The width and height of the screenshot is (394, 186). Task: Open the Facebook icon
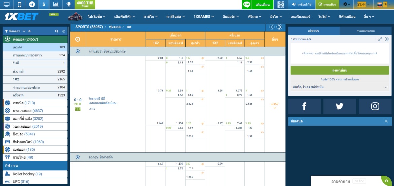[x=304, y=106]
